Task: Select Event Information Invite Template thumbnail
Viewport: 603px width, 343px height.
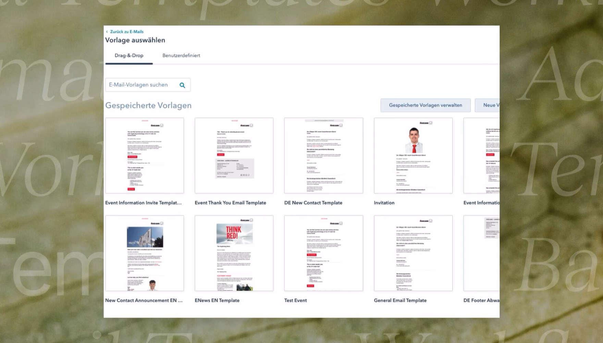Action: point(145,155)
